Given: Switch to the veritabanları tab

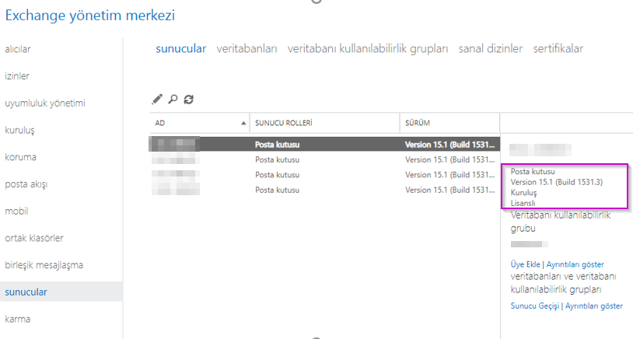Looking at the screenshot, I should coord(247,49).
